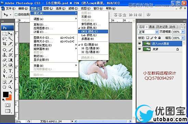Open the 文件 menu
The height and width of the screenshot is (124, 188).
(x=11, y=8)
